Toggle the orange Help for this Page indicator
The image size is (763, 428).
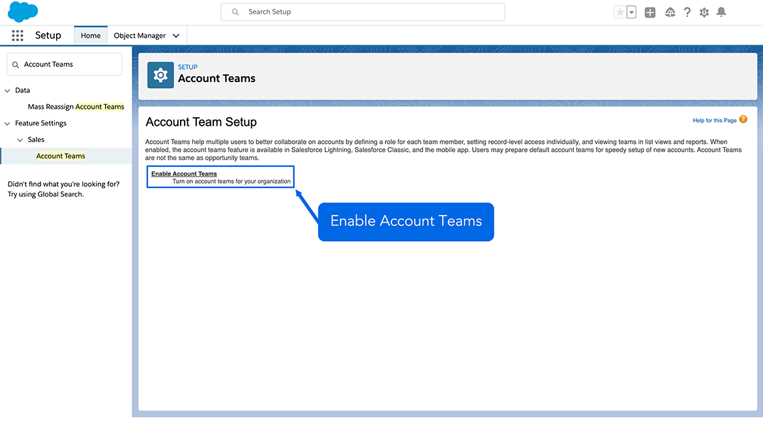point(742,120)
